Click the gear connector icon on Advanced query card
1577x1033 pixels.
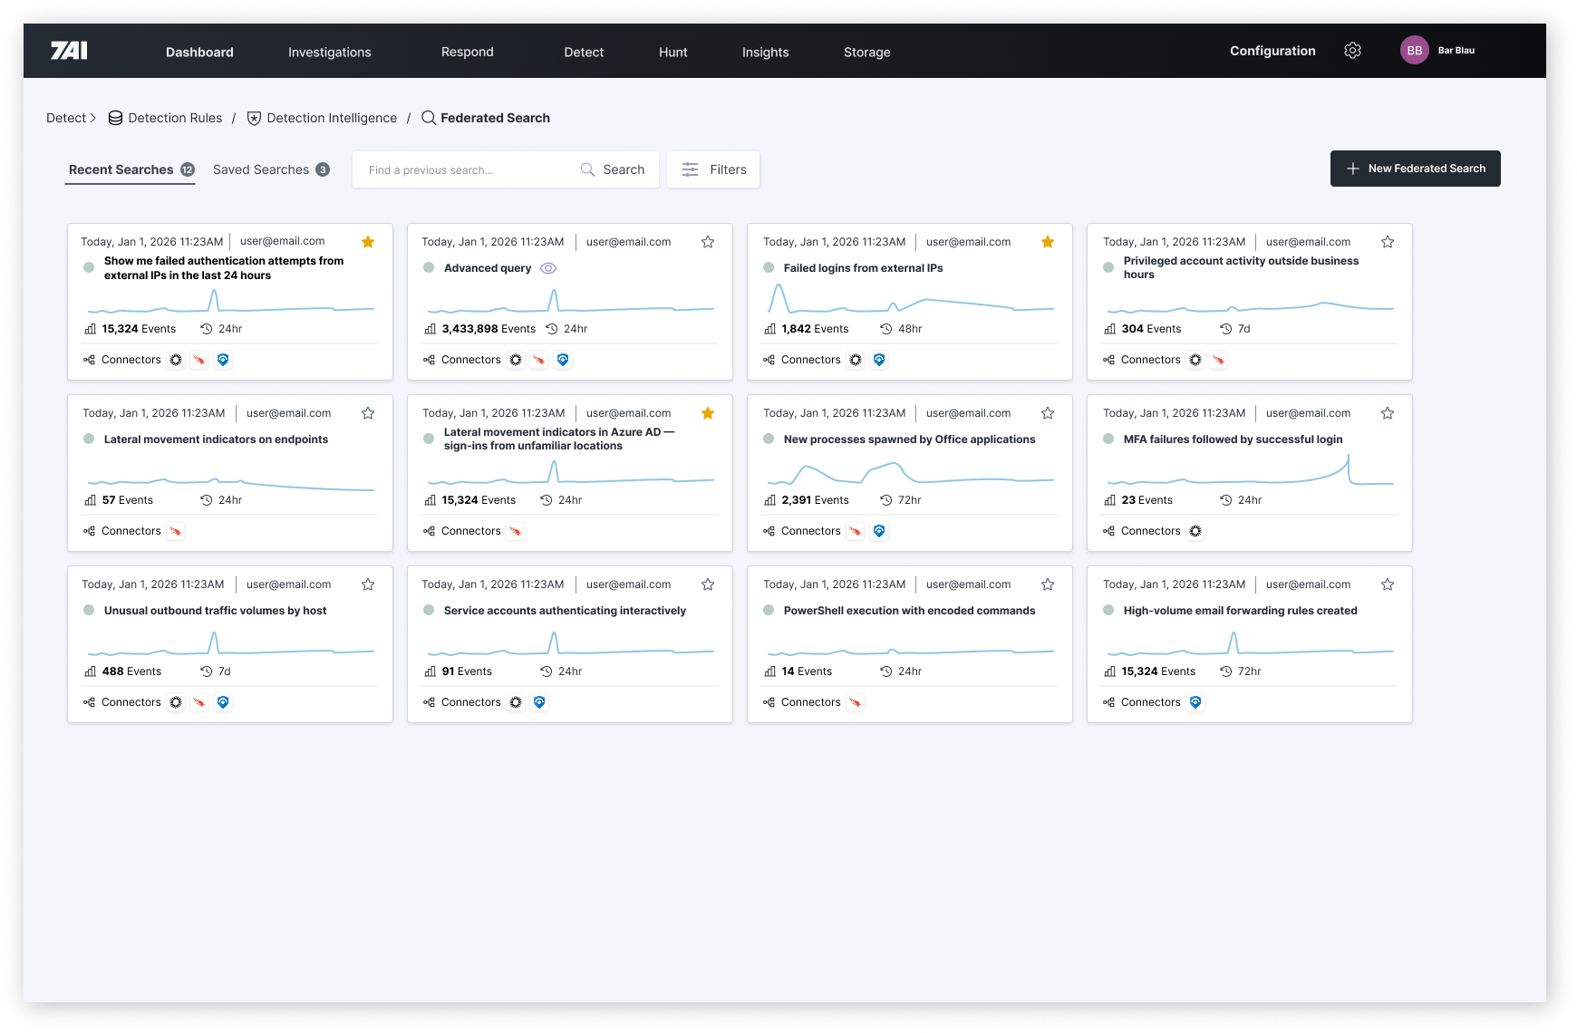[x=516, y=360]
